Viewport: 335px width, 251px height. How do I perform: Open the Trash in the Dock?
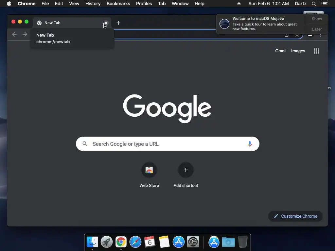coord(243,242)
